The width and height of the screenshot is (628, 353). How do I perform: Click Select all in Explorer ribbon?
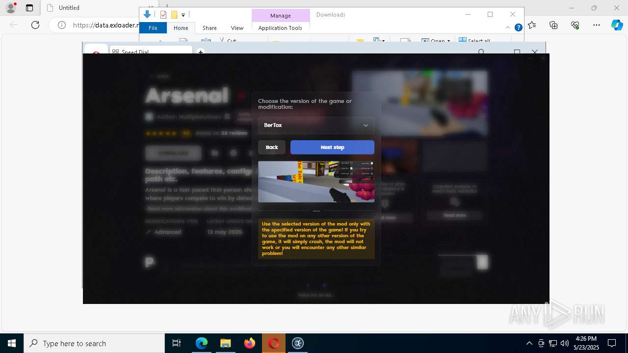point(474,41)
